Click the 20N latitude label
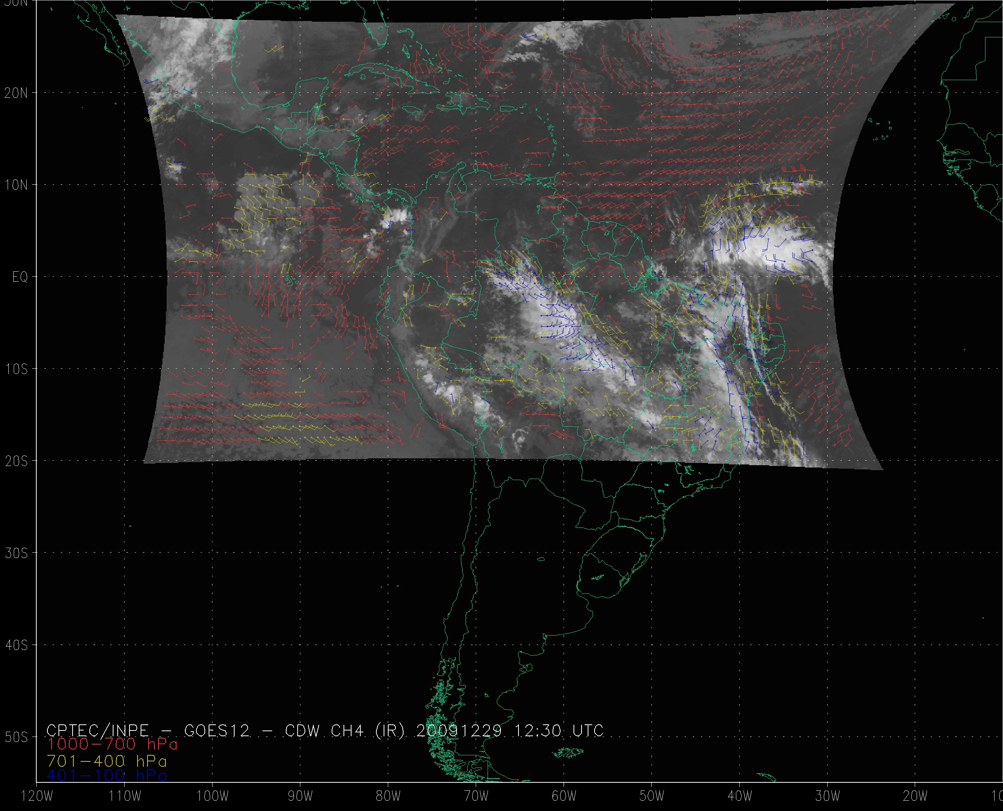This screenshot has height=811, width=1003. tap(16, 93)
